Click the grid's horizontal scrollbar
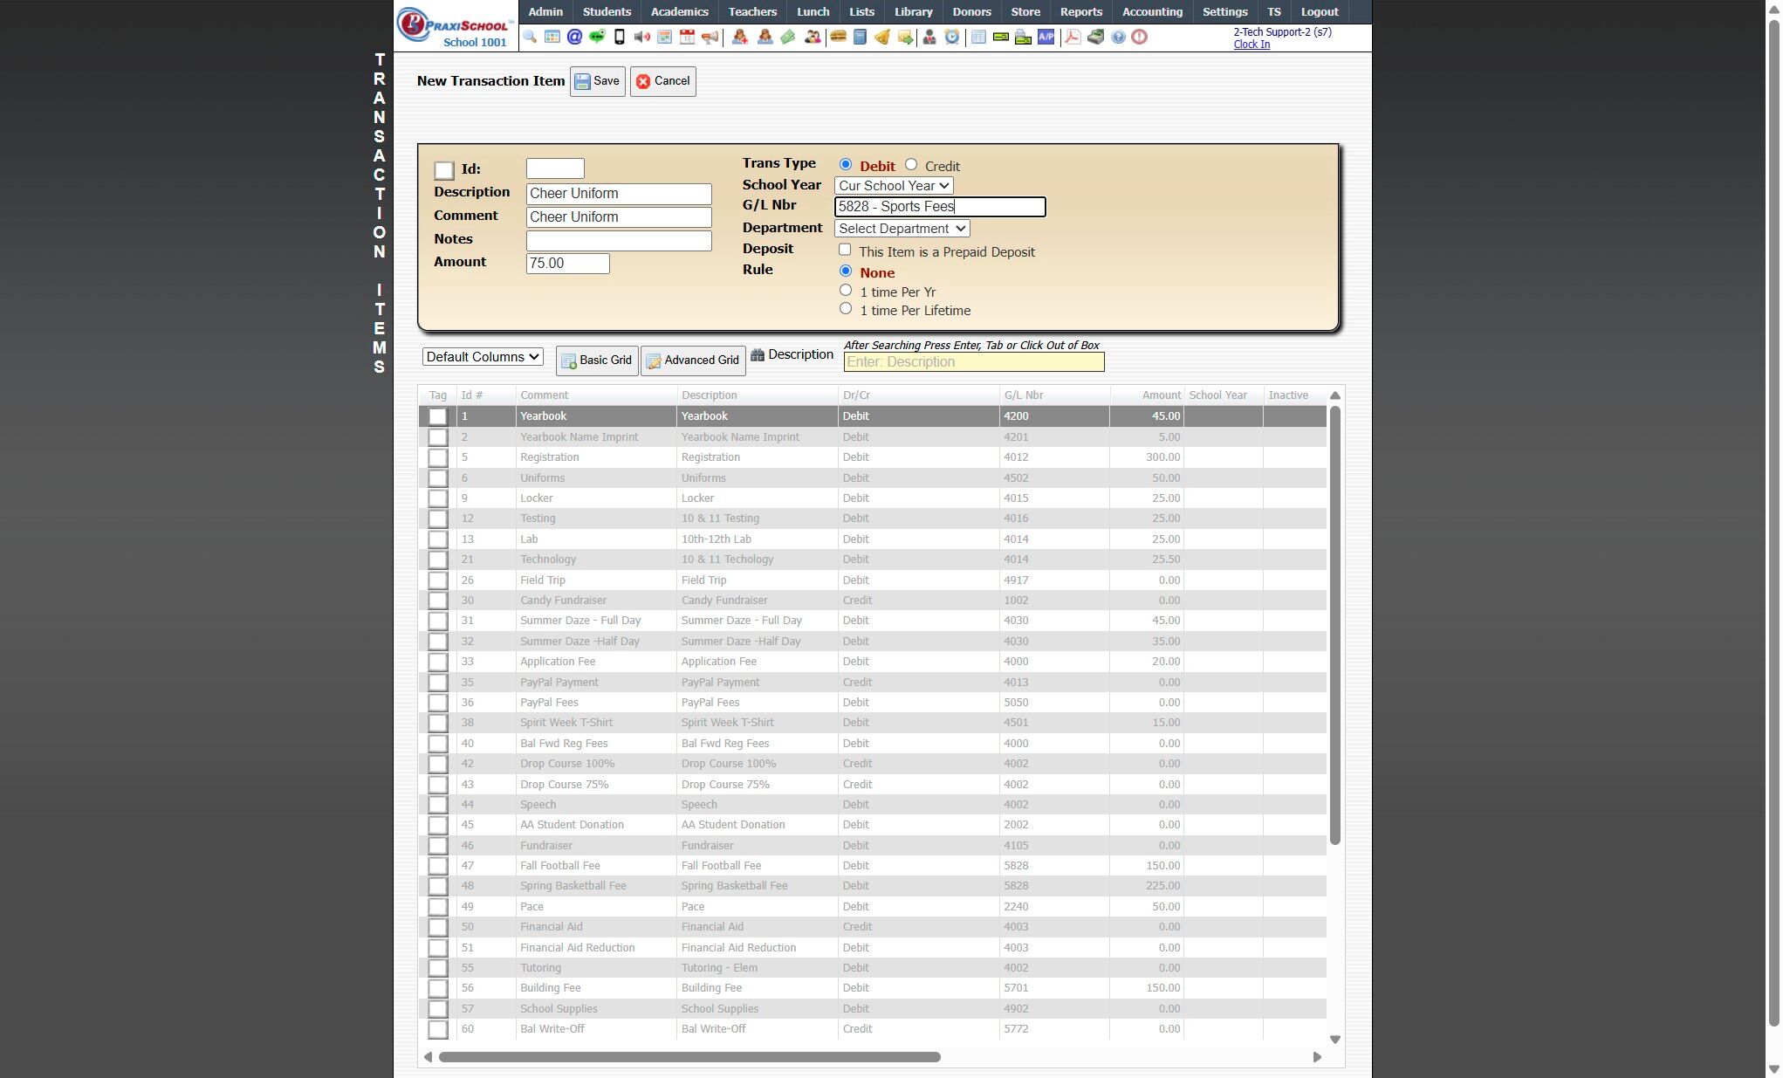Screen dimensions: 1783x1078 [689, 1057]
